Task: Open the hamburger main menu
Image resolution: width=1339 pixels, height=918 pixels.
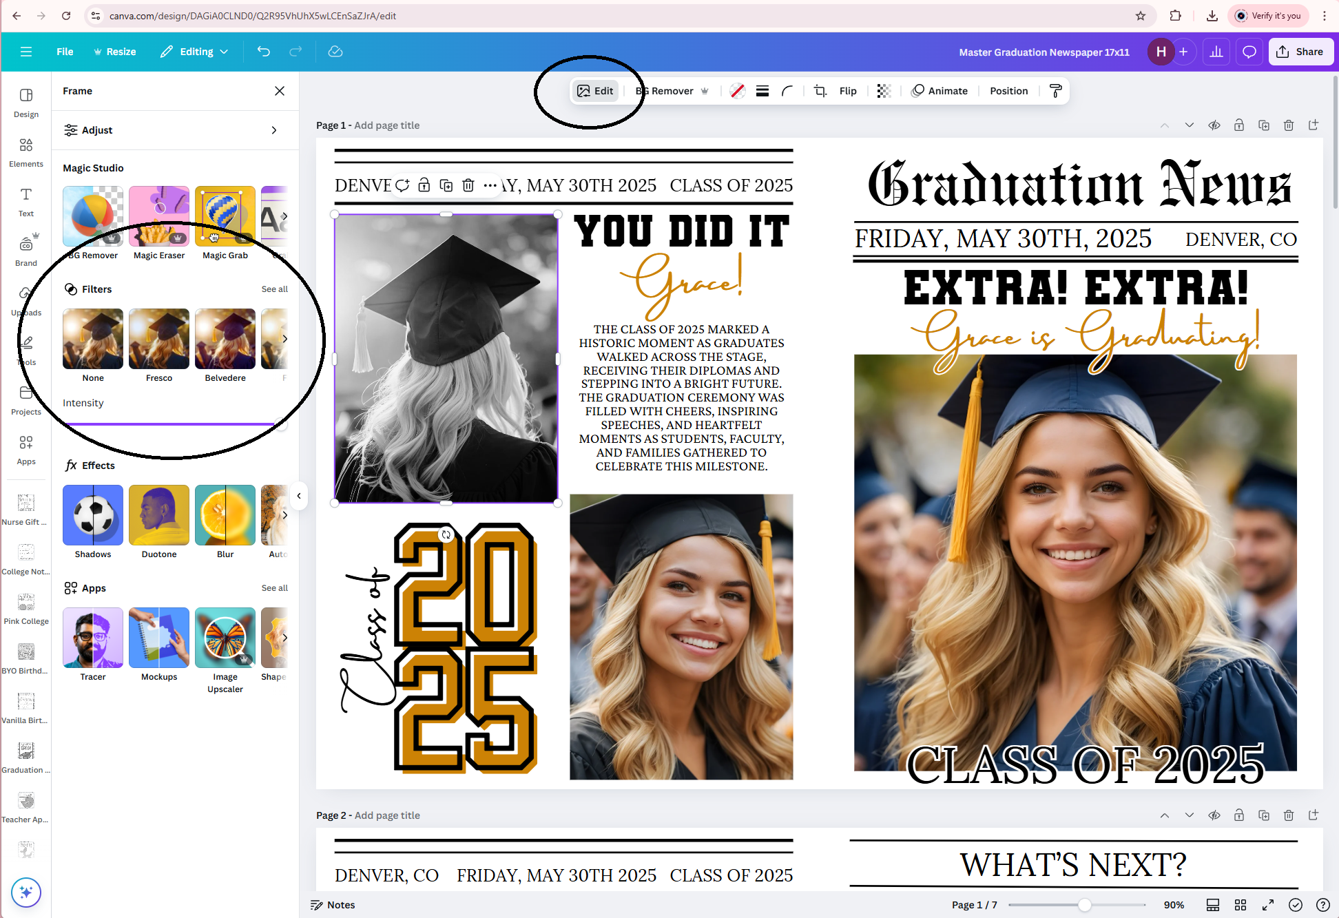Action: click(26, 52)
